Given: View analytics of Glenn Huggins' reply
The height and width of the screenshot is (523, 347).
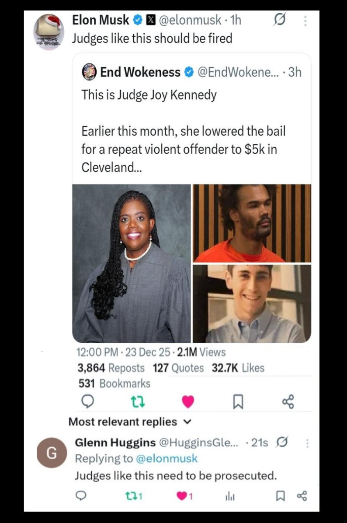Looking at the screenshot, I should [230, 496].
